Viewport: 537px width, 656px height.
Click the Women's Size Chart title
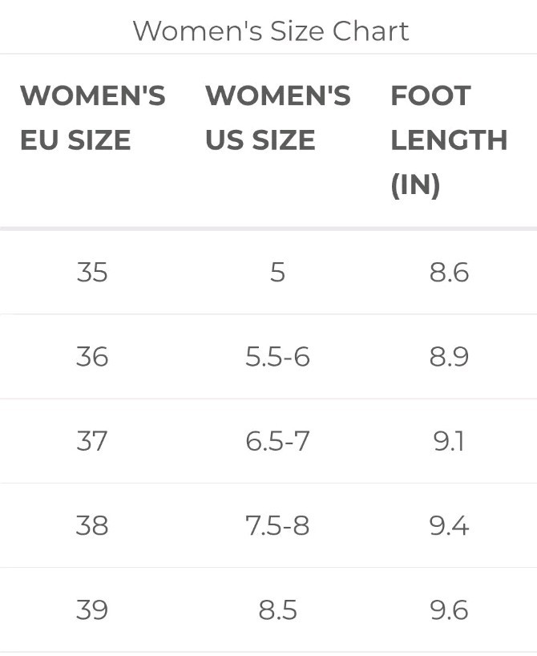pos(270,31)
